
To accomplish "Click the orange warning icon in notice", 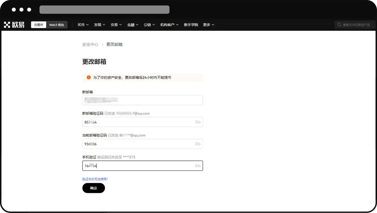I will point(88,78).
